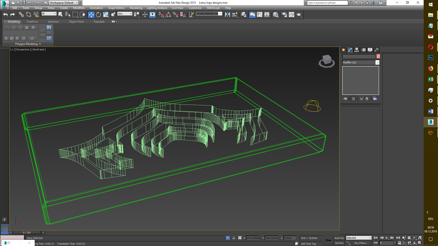Activate the Select and Scale tool
438x246 pixels.
[106, 14]
